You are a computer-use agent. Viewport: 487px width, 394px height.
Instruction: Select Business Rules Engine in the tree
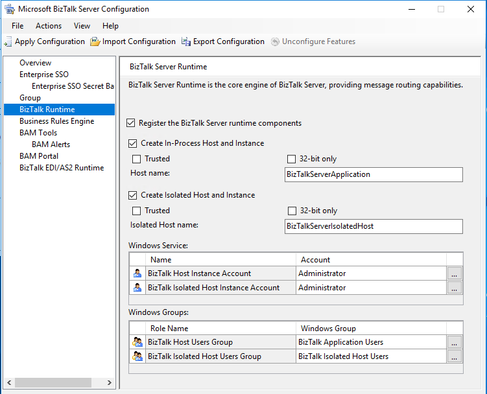coord(56,121)
